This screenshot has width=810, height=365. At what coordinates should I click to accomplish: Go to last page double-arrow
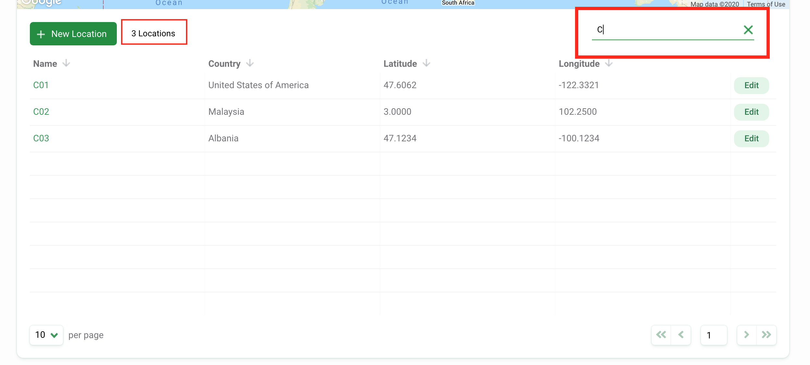pos(767,335)
